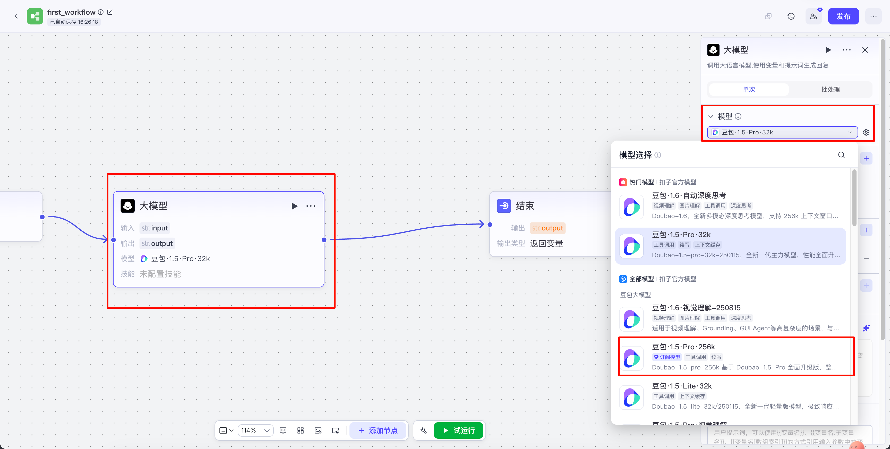Open the 114% zoom level dropdown
The image size is (890, 449).
[x=255, y=430]
